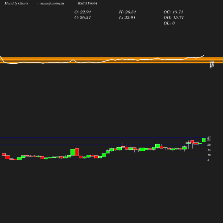Click the price axis label 20
Viewport: 223px width, 223px height.
click(x=209, y=145)
